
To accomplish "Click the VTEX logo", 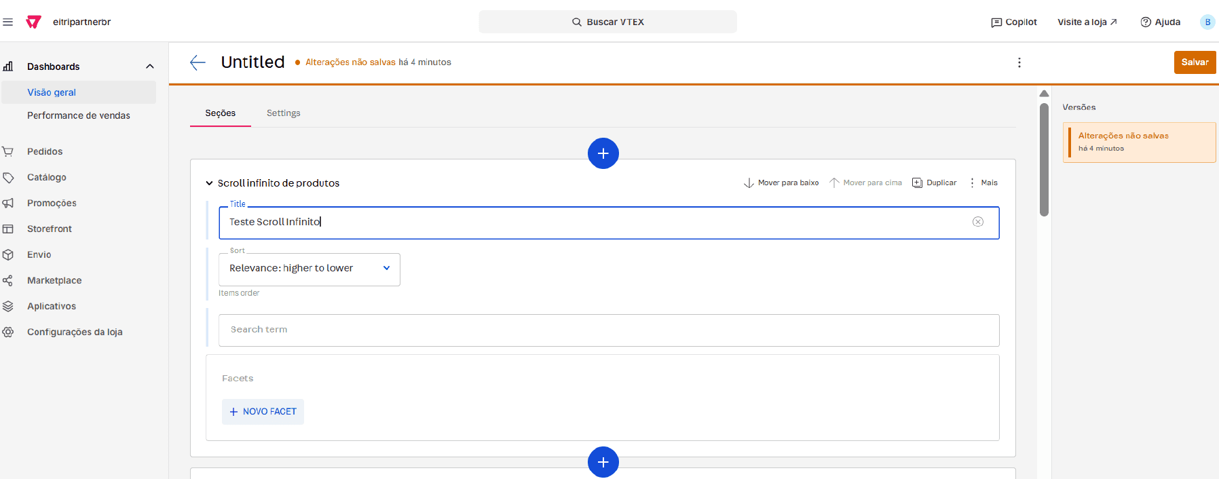I will (33, 22).
